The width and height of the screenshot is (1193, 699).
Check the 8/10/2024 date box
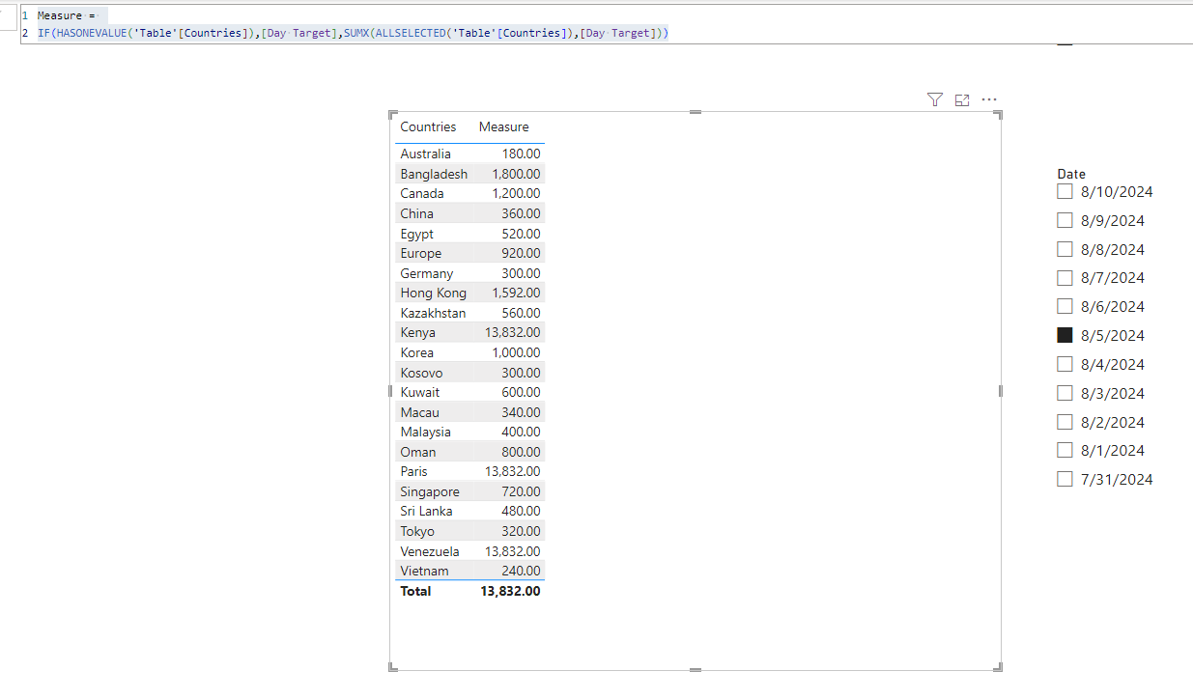[1065, 191]
